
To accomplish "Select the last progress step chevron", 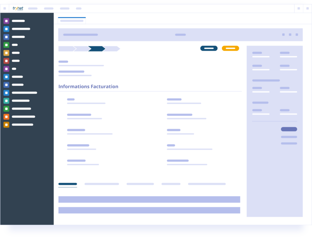I will pos(112,49).
